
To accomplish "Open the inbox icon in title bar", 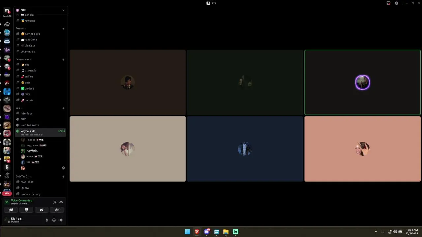I will tap(388, 3).
